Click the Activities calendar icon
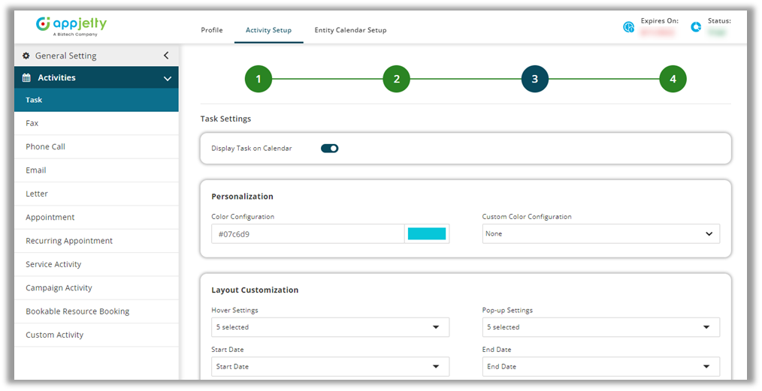The width and height of the screenshot is (762, 391). coord(26,78)
